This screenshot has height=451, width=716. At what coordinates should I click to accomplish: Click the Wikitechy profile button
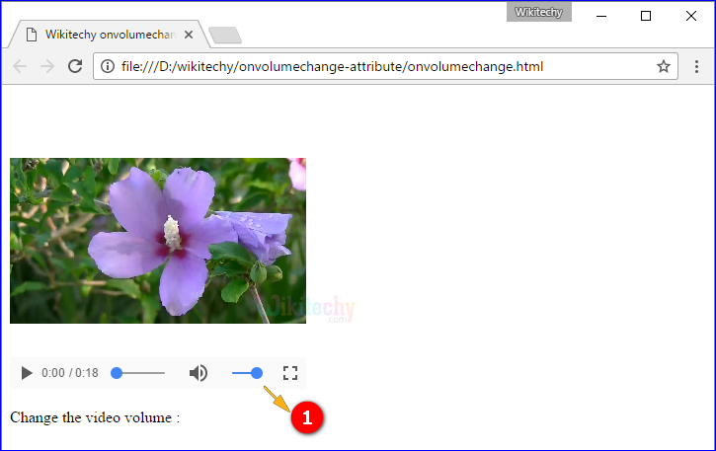538,12
